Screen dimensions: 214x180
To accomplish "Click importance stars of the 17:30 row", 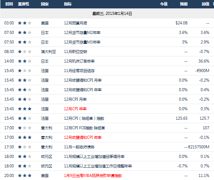I will click(x=25, y=147).
